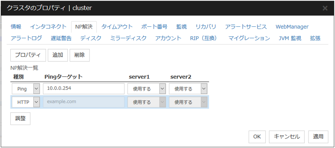
Task: Select the アラートサービス tab
Action: [246, 27]
